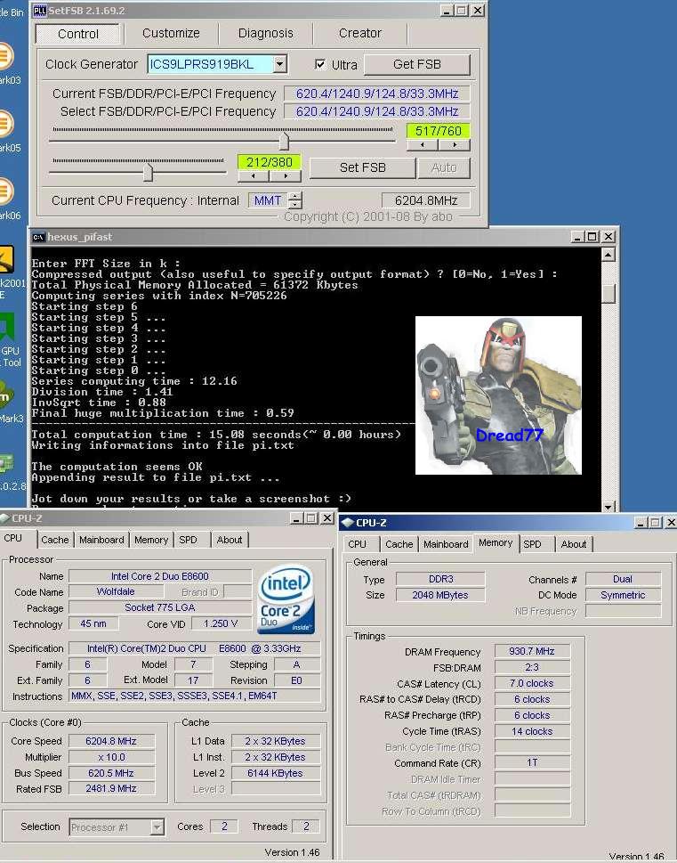Decrease the MMT spinner value
This screenshot has height=863, width=677.
tap(295, 204)
